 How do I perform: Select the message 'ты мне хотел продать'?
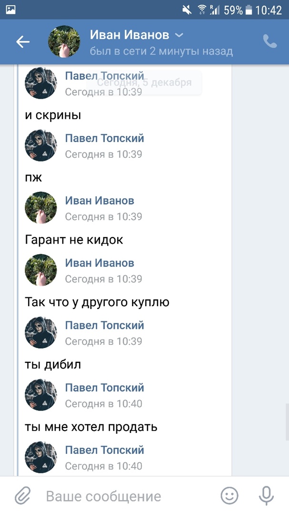[91, 427]
